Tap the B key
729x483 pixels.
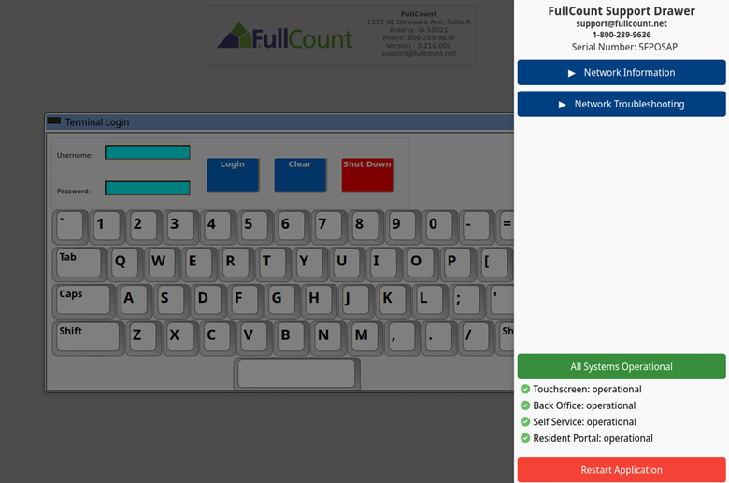click(292, 338)
